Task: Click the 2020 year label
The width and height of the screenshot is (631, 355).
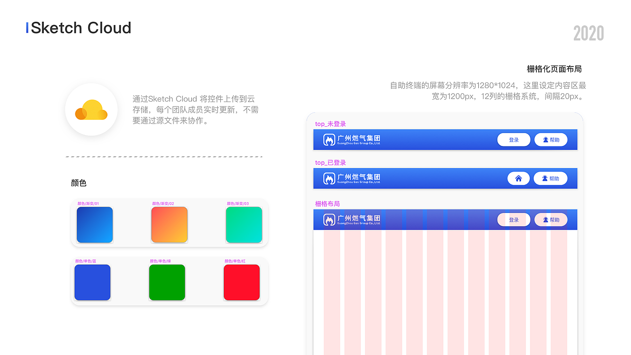Action: (x=589, y=34)
